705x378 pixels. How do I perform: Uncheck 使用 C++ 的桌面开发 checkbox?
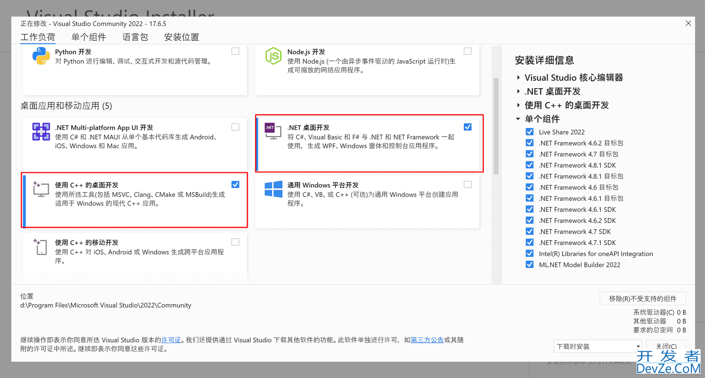click(x=235, y=185)
